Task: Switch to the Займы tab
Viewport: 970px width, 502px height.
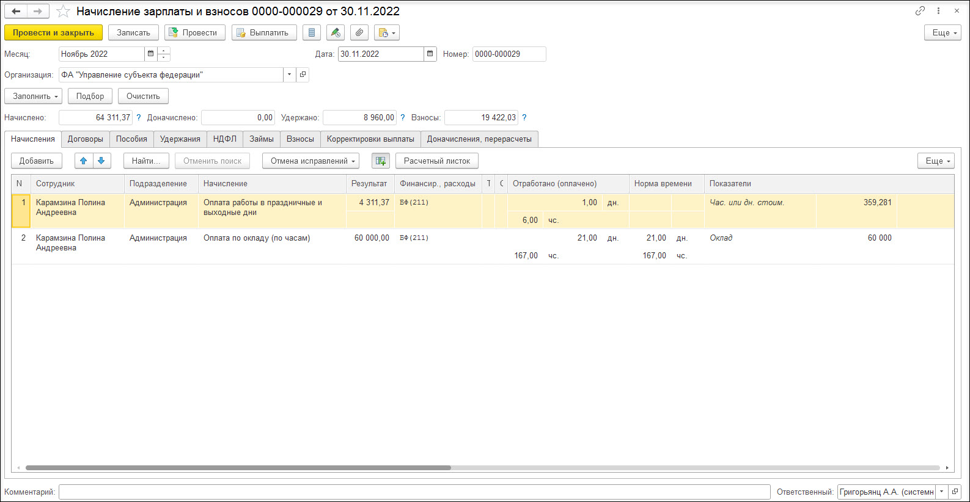Action: click(x=262, y=139)
